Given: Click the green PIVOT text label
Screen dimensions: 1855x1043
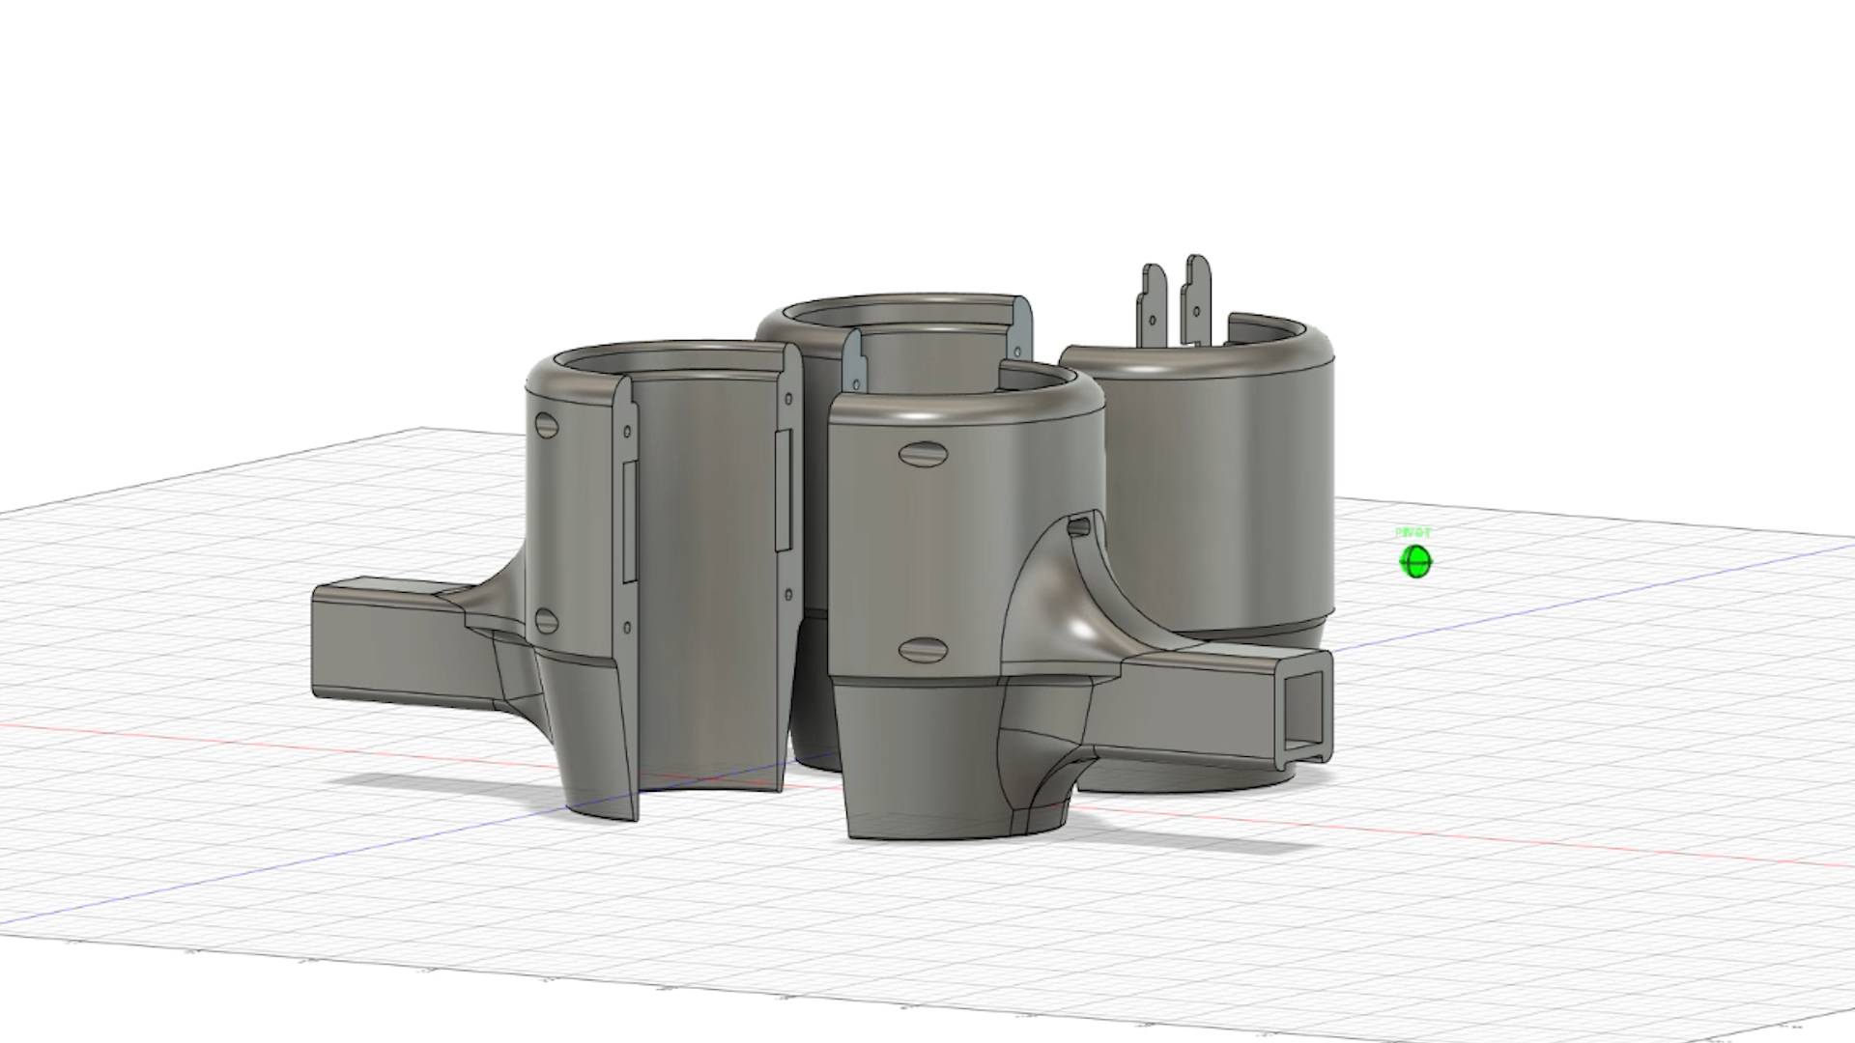Looking at the screenshot, I should 1413,533.
